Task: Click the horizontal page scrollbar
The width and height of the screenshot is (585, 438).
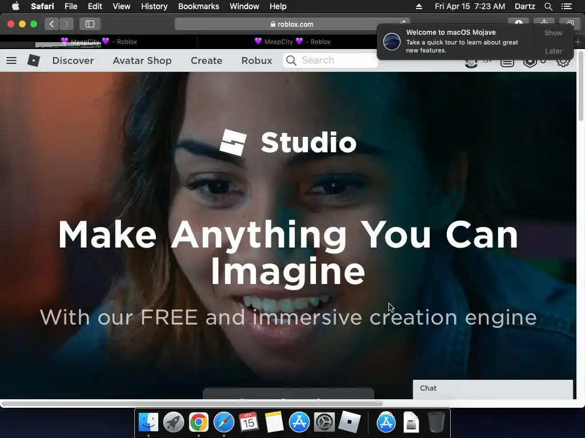Action: [192, 403]
